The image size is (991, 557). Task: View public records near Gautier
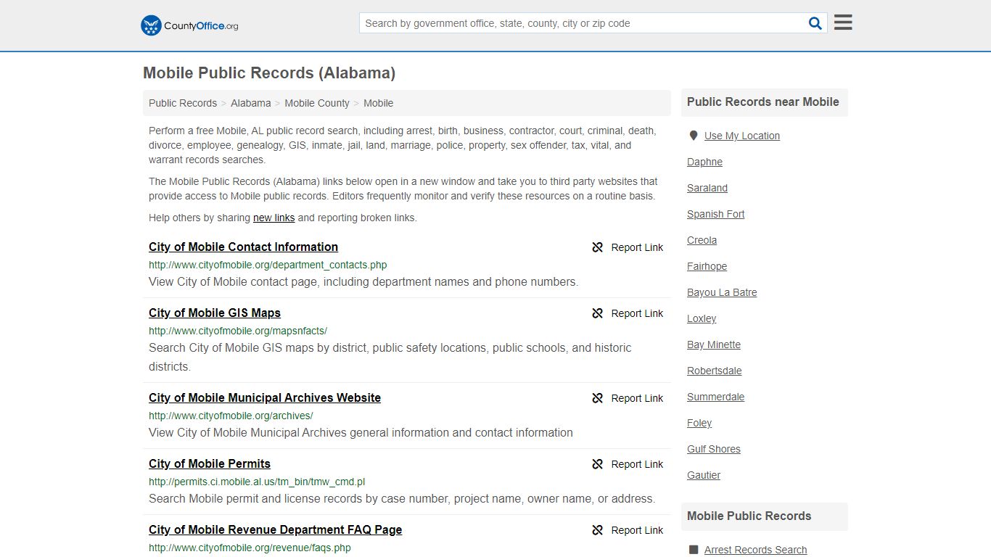pyautogui.click(x=704, y=475)
